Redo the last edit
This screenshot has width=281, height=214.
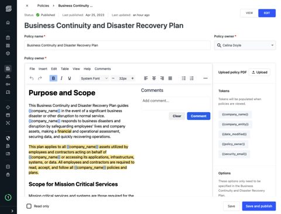[40, 78]
